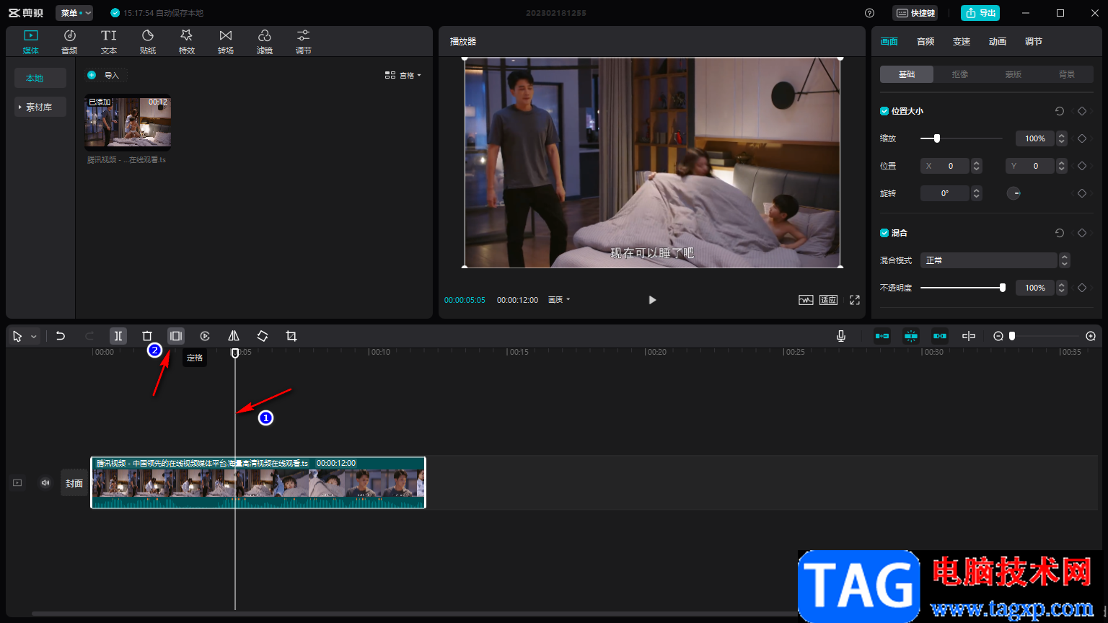Image resolution: width=1108 pixels, height=623 pixels.
Task: Click the 适应 fit button in player
Action: 828,300
